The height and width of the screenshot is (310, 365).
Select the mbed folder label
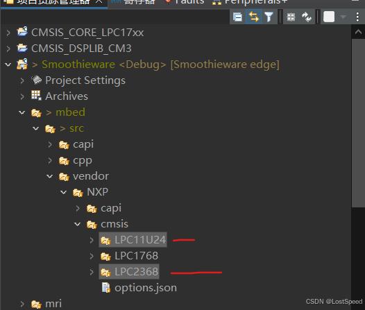point(70,112)
